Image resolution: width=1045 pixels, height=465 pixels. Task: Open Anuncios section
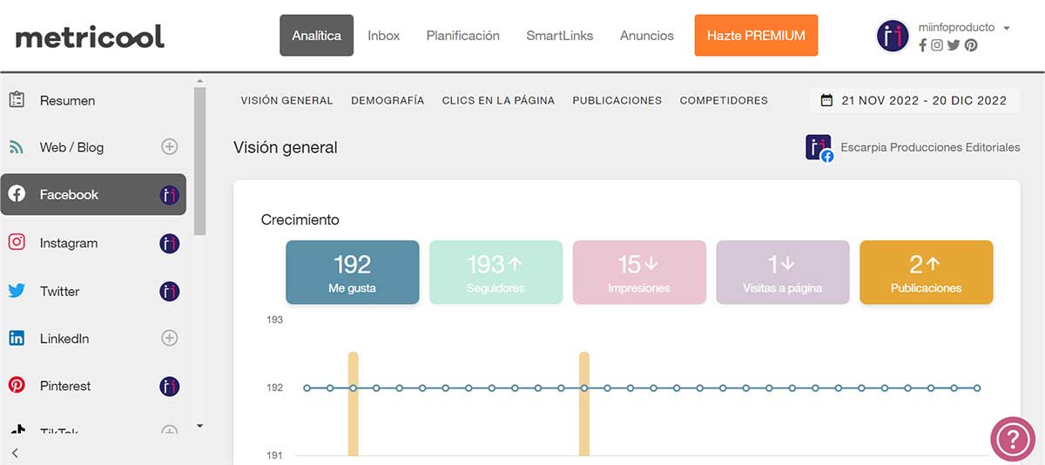pos(647,36)
